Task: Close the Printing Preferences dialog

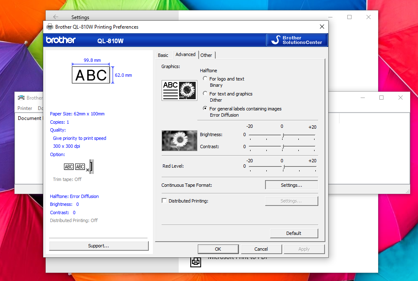Action: 322,27
